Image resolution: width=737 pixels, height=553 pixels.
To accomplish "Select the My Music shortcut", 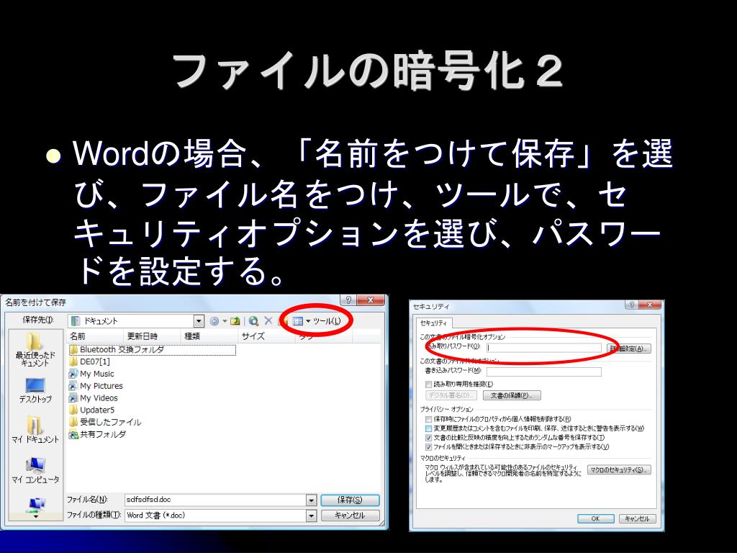I will [x=91, y=374].
